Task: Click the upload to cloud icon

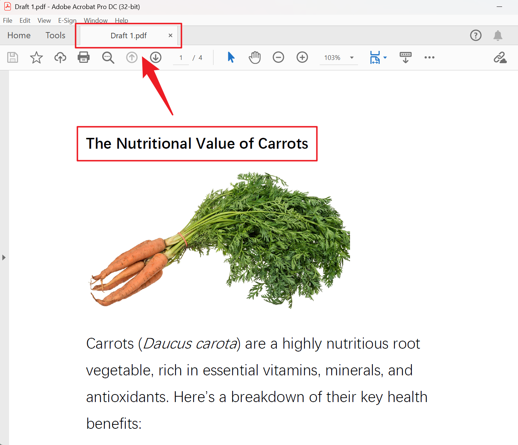Action: 60,57
